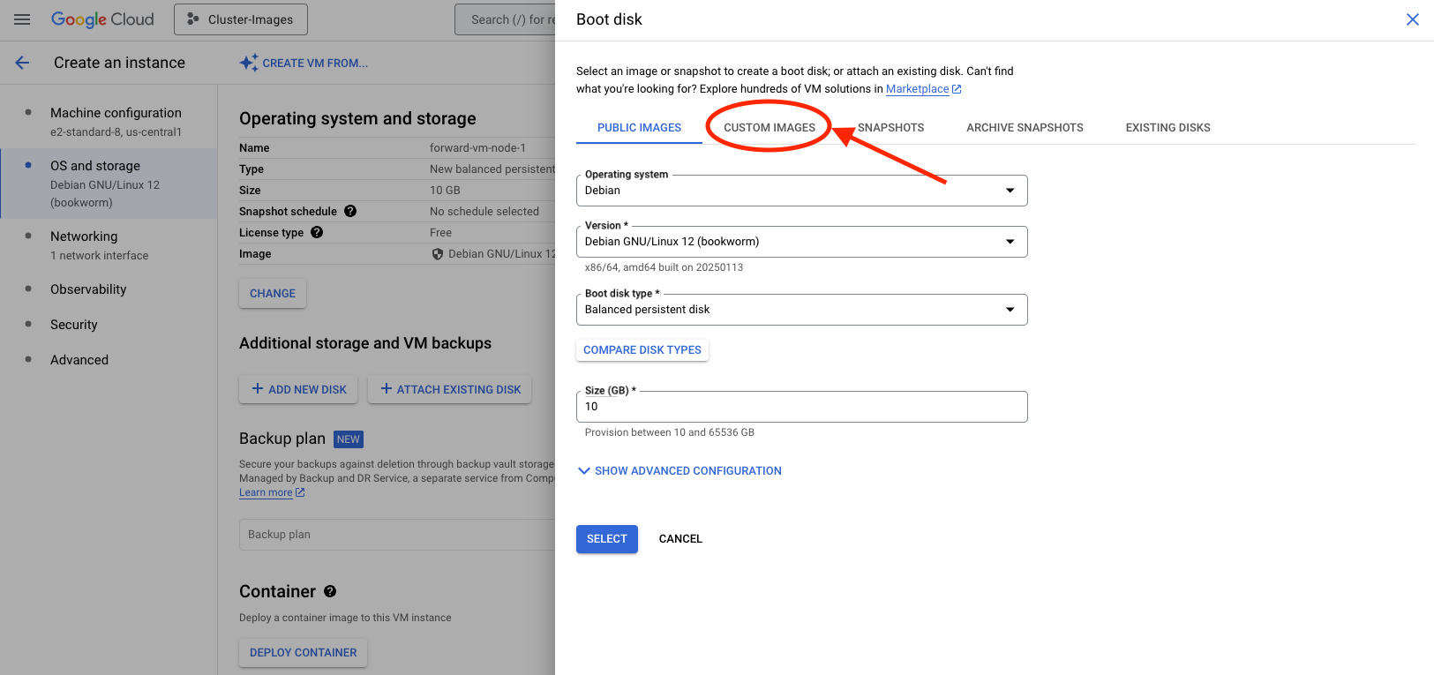Click the Container help icon

[330, 591]
